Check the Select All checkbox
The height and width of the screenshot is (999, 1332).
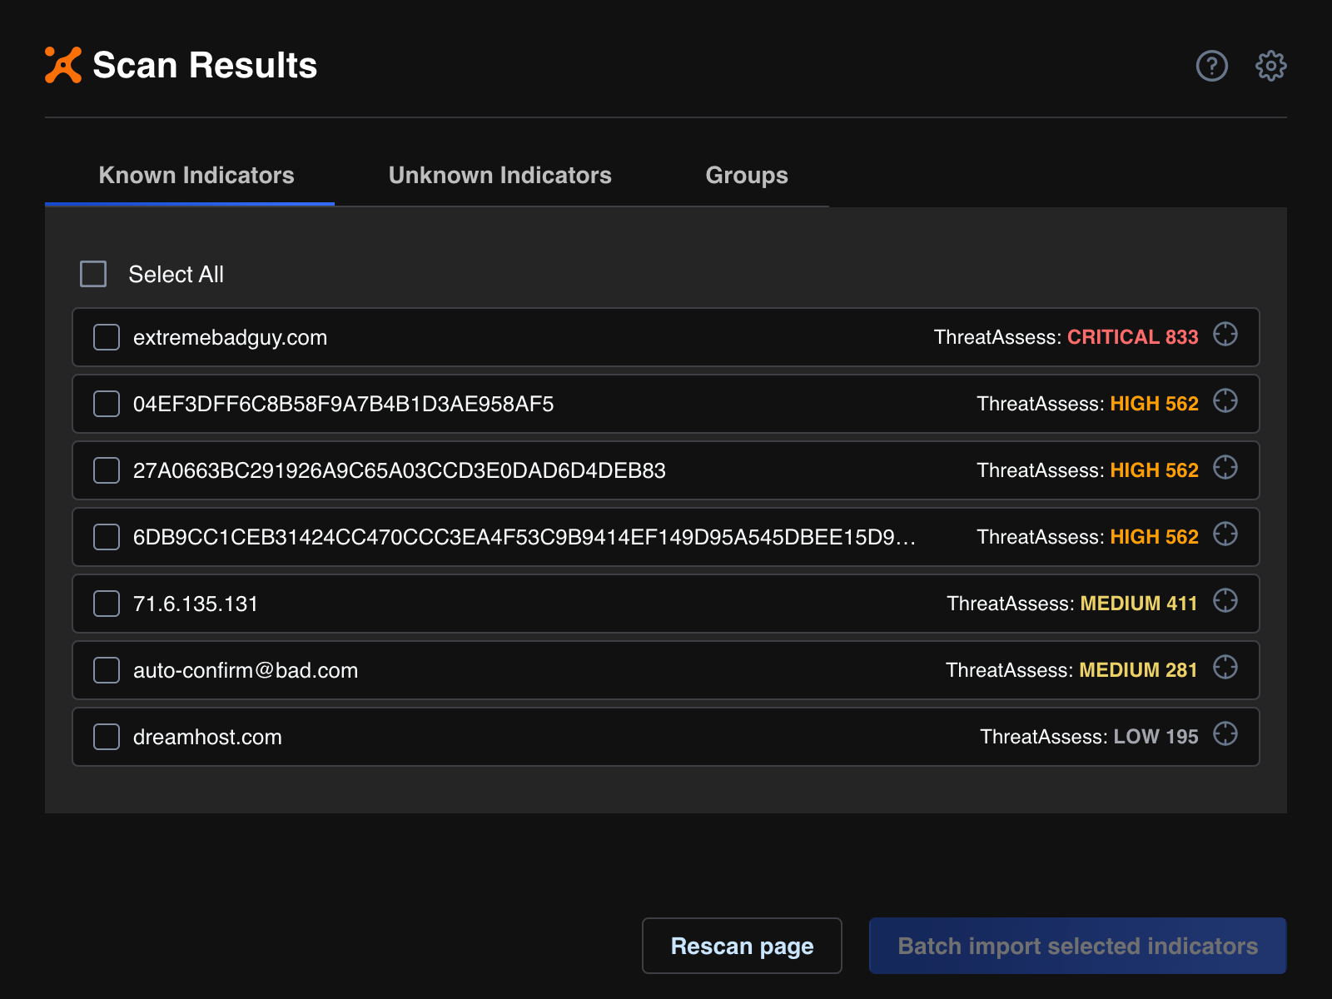pos(93,274)
